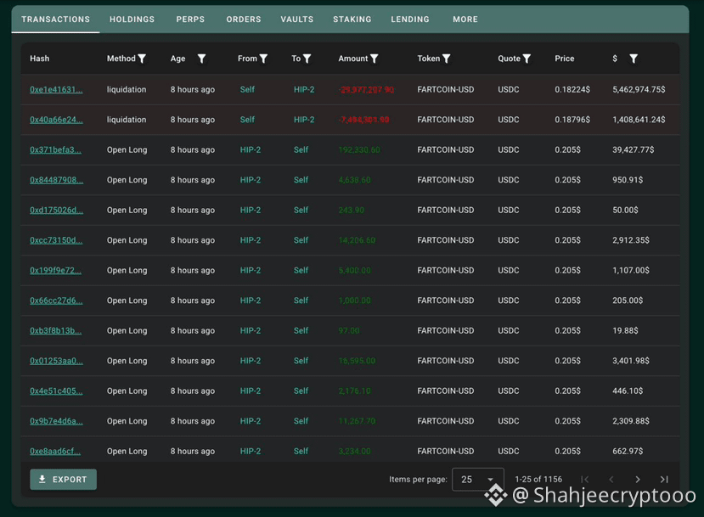Click the Hash column header
Viewport: 704px width, 517px height.
click(40, 59)
